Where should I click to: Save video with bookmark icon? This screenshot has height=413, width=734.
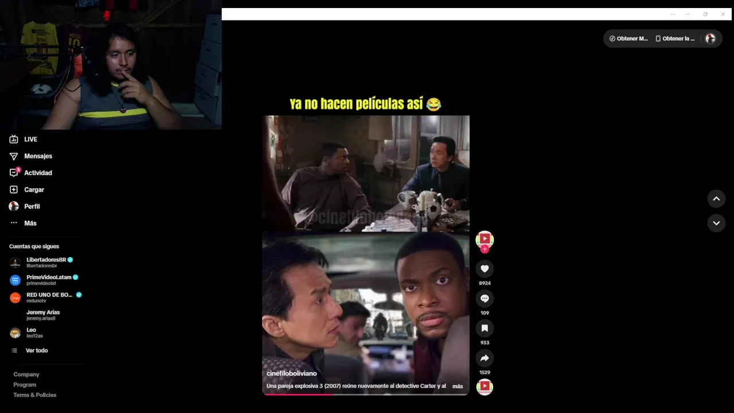coord(485,328)
